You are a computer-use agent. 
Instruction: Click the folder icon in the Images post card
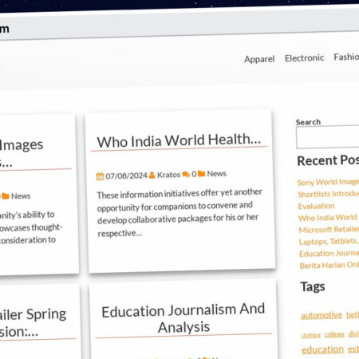click(x=6, y=196)
